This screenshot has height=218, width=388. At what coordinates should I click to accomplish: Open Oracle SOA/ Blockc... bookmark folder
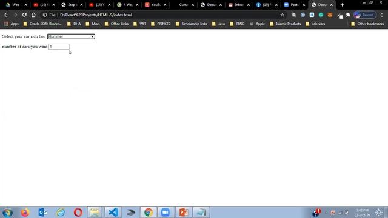pos(42,24)
